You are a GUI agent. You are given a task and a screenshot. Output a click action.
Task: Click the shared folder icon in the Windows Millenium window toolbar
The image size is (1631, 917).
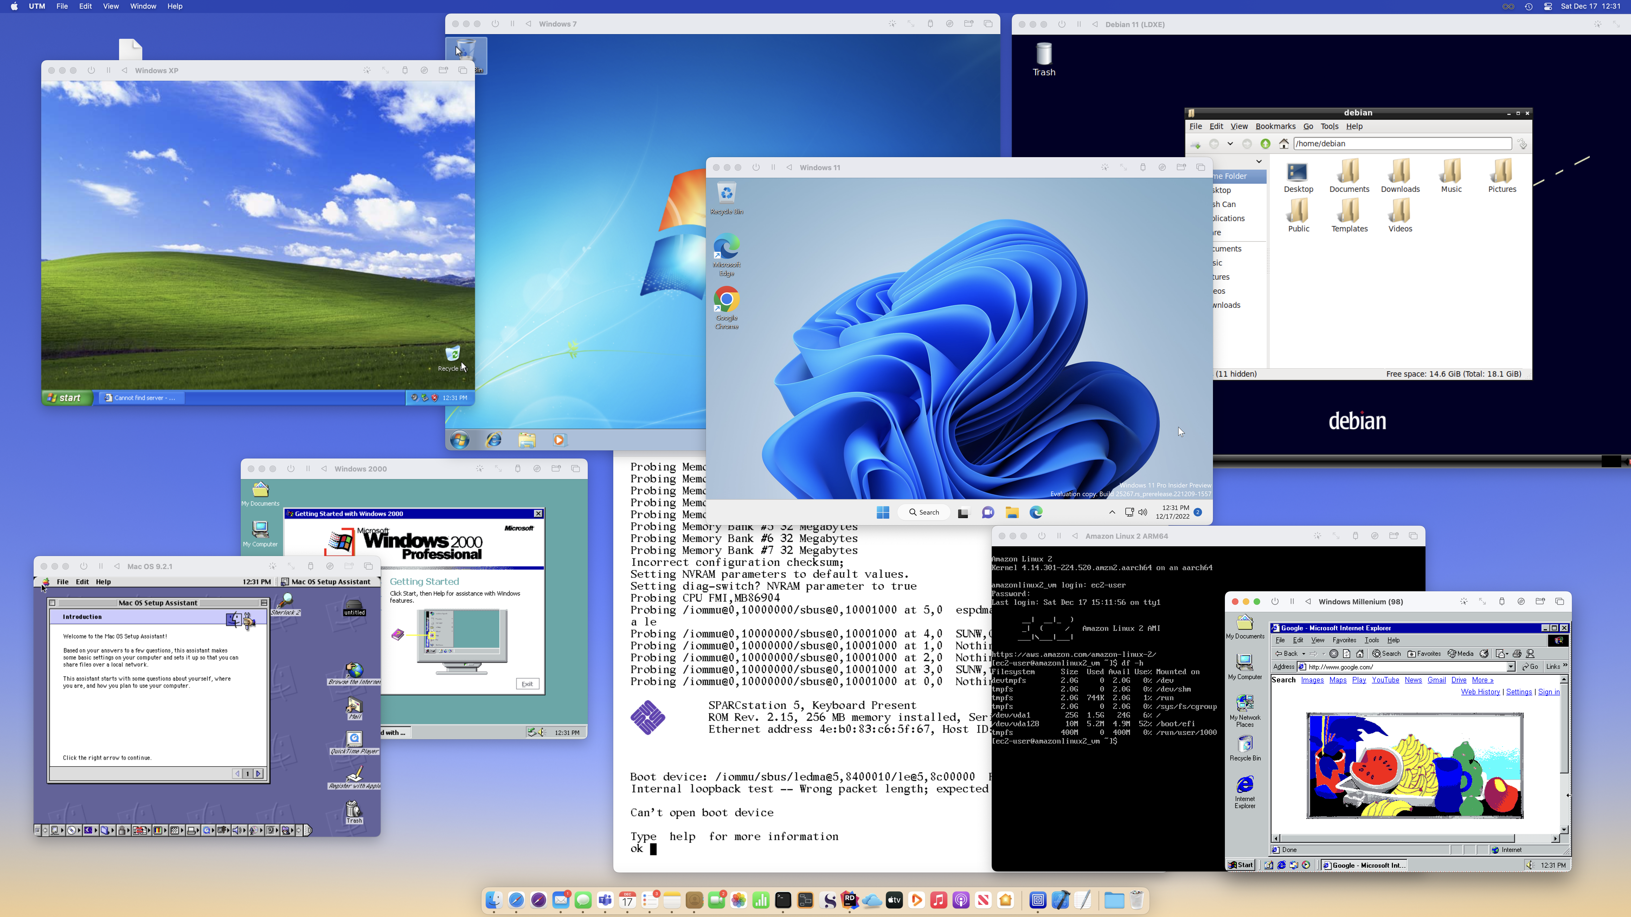tap(1540, 601)
